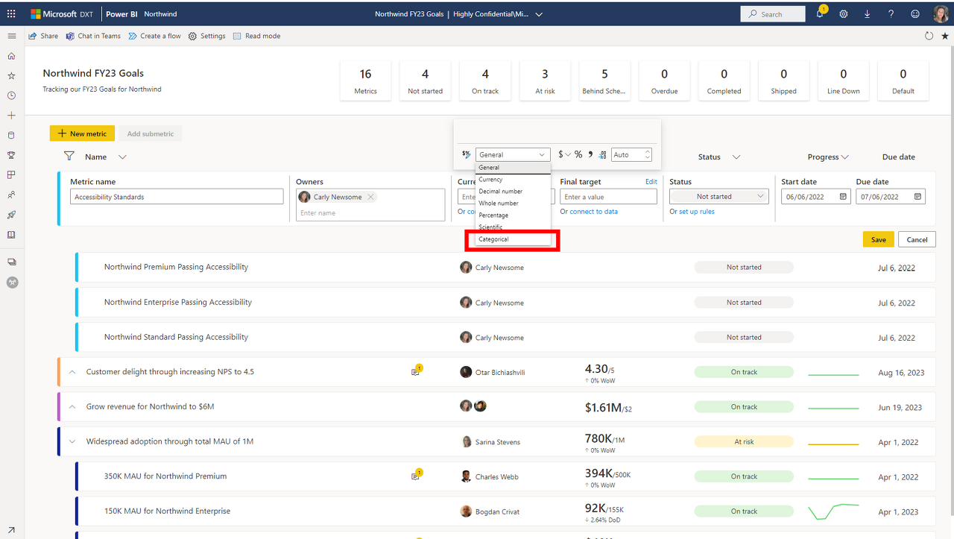Open Shared with me people icon
954x539 pixels.
pos(11,195)
